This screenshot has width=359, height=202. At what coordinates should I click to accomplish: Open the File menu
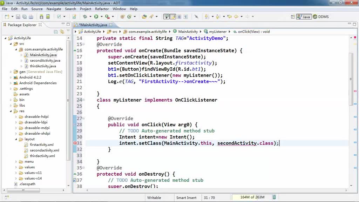(5, 9)
